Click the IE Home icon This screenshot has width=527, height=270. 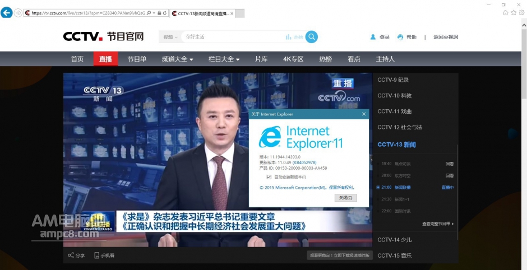pos(506,13)
